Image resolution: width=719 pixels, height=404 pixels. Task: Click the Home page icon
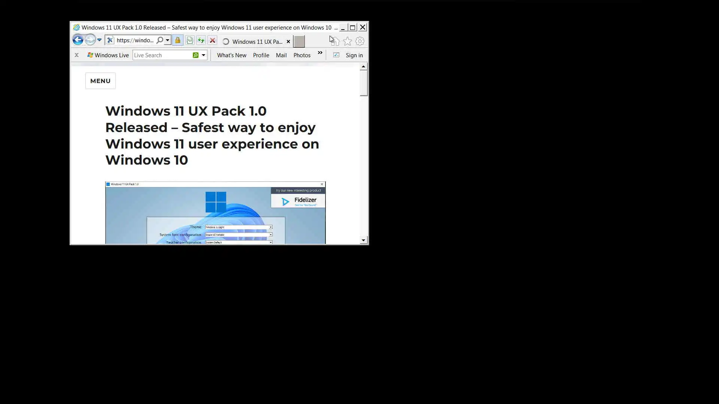tap(336, 41)
